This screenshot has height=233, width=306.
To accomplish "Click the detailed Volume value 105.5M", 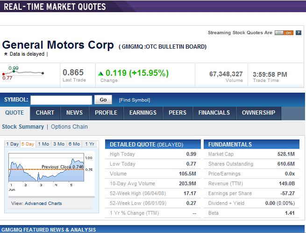I will (187, 174).
